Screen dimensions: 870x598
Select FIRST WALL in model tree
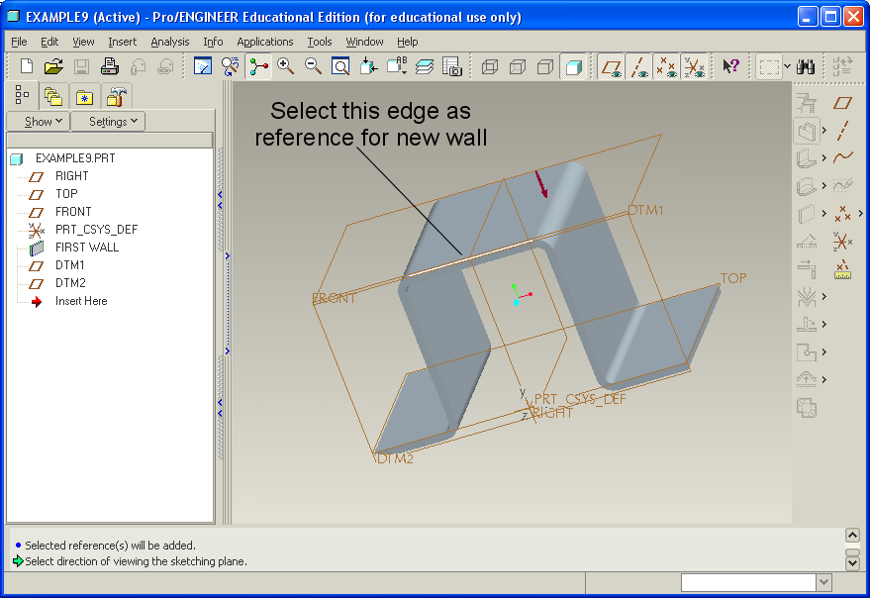pyautogui.click(x=86, y=248)
